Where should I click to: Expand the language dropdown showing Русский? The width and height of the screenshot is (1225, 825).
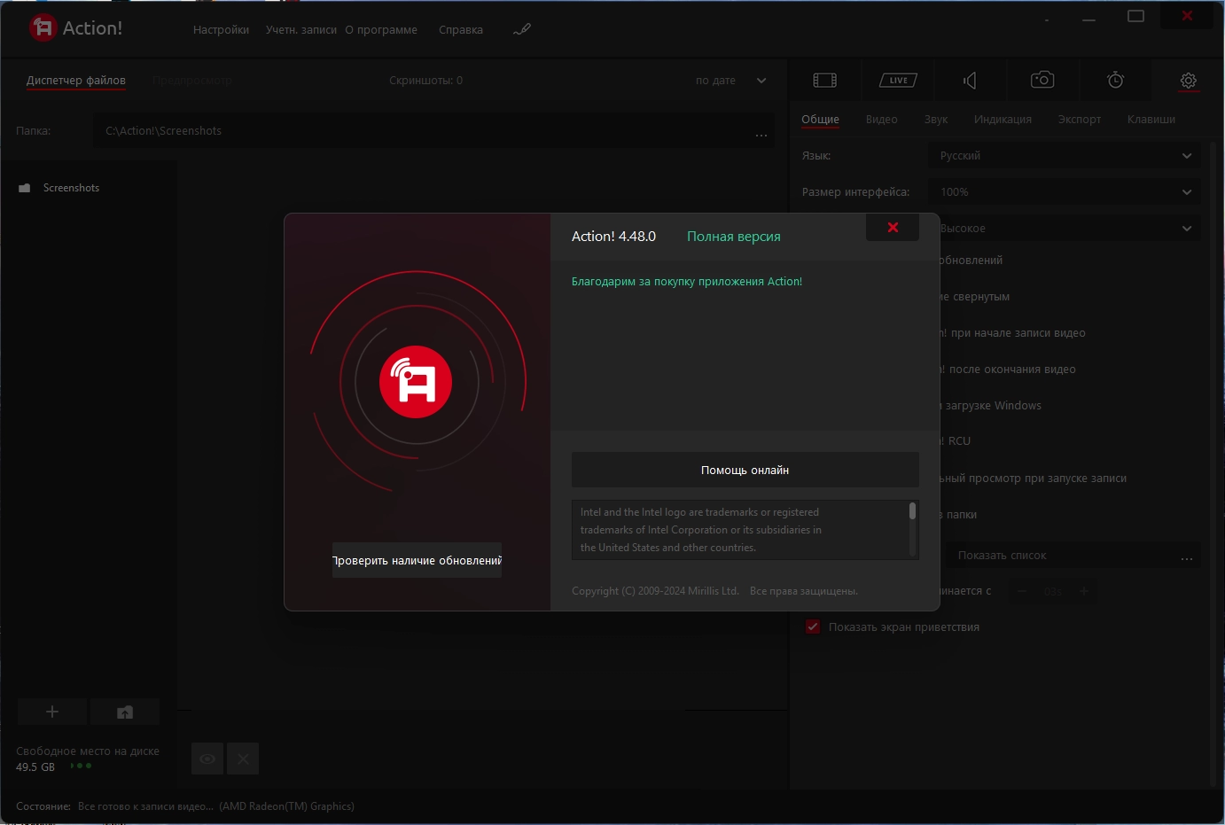[1064, 156]
